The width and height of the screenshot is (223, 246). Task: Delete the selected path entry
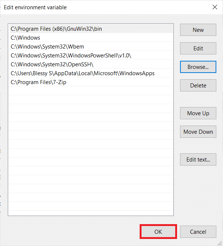click(x=198, y=85)
